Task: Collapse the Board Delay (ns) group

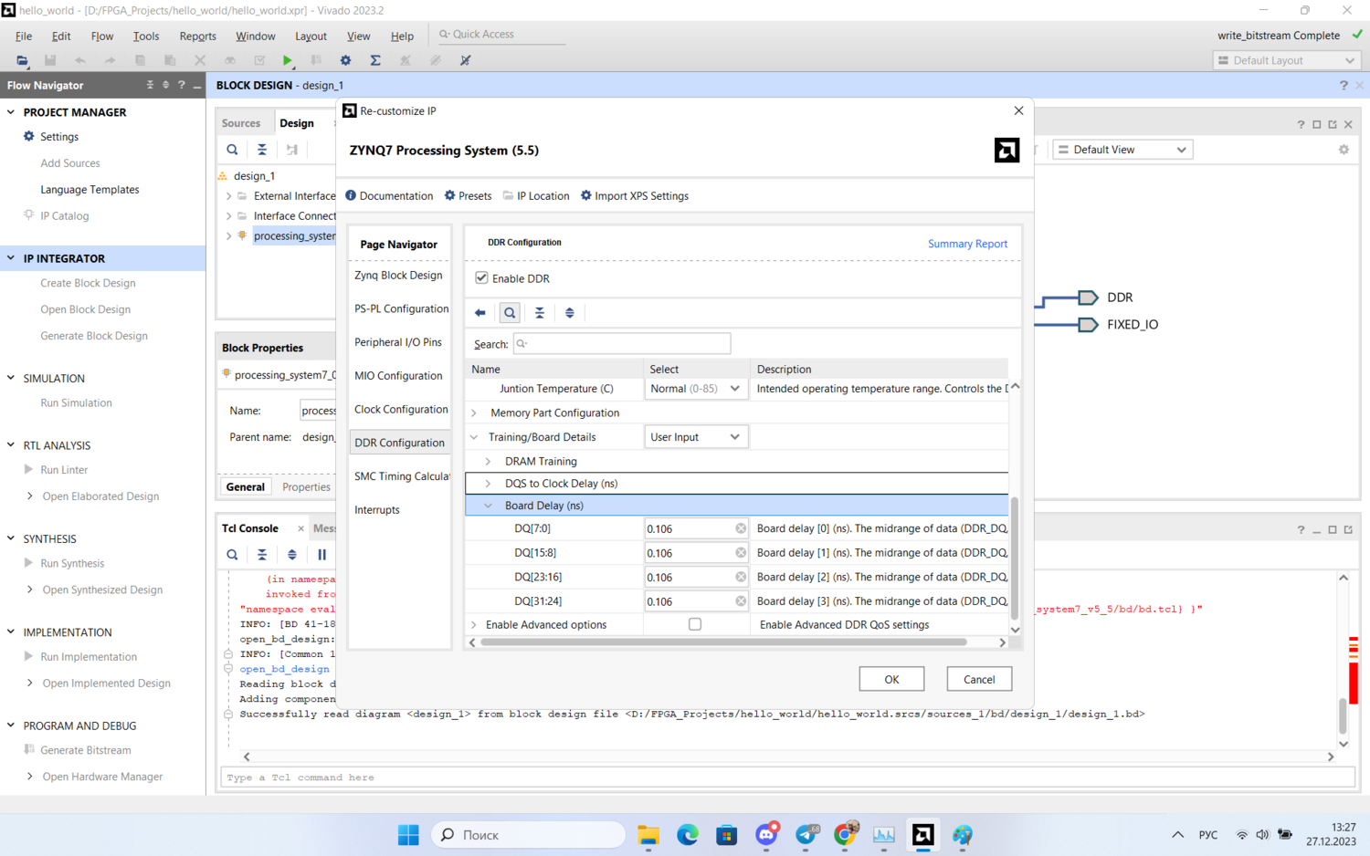Action: click(488, 506)
